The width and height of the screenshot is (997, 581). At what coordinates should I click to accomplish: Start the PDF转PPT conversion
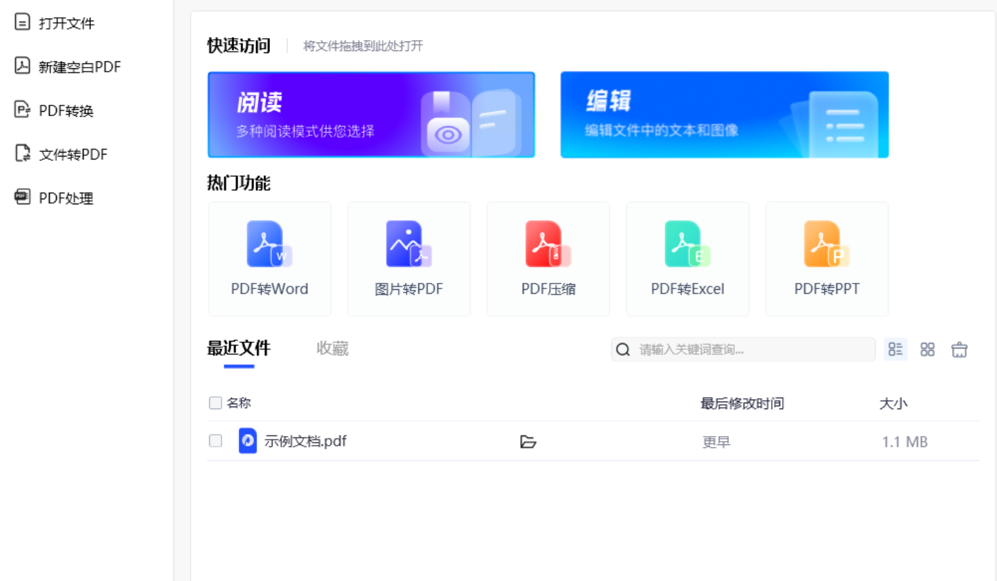pyautogui.click(x=827, y=259)
